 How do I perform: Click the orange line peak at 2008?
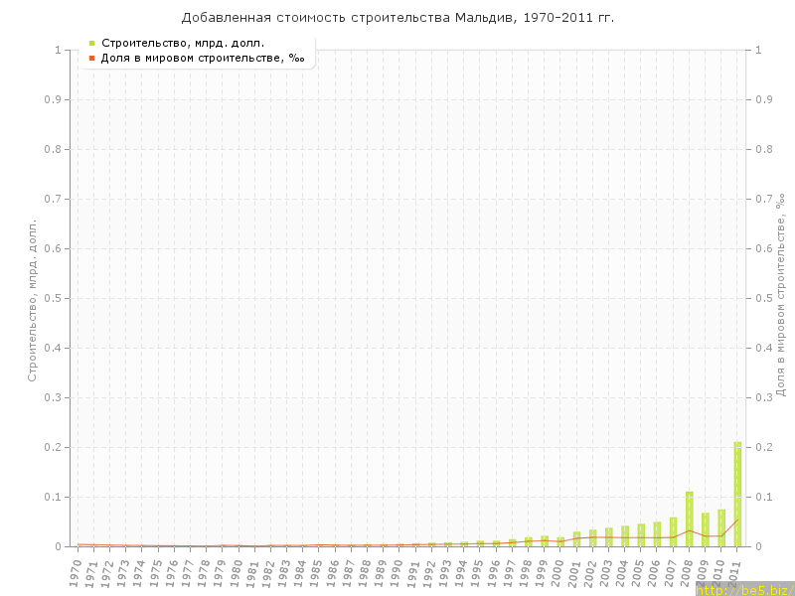click(689, 530)
